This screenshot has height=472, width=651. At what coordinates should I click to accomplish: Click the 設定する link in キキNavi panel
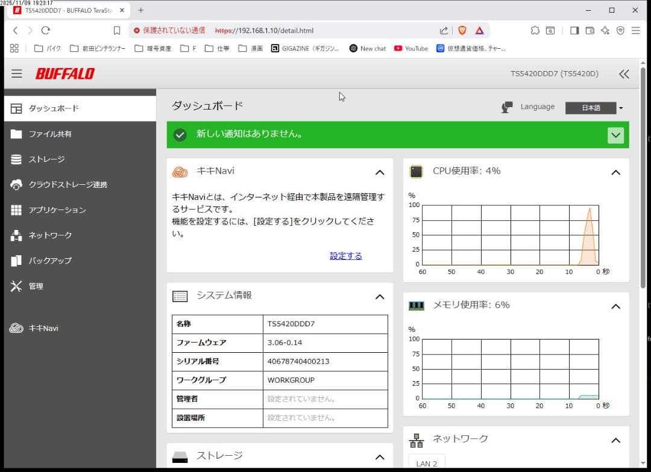[345, 256]
